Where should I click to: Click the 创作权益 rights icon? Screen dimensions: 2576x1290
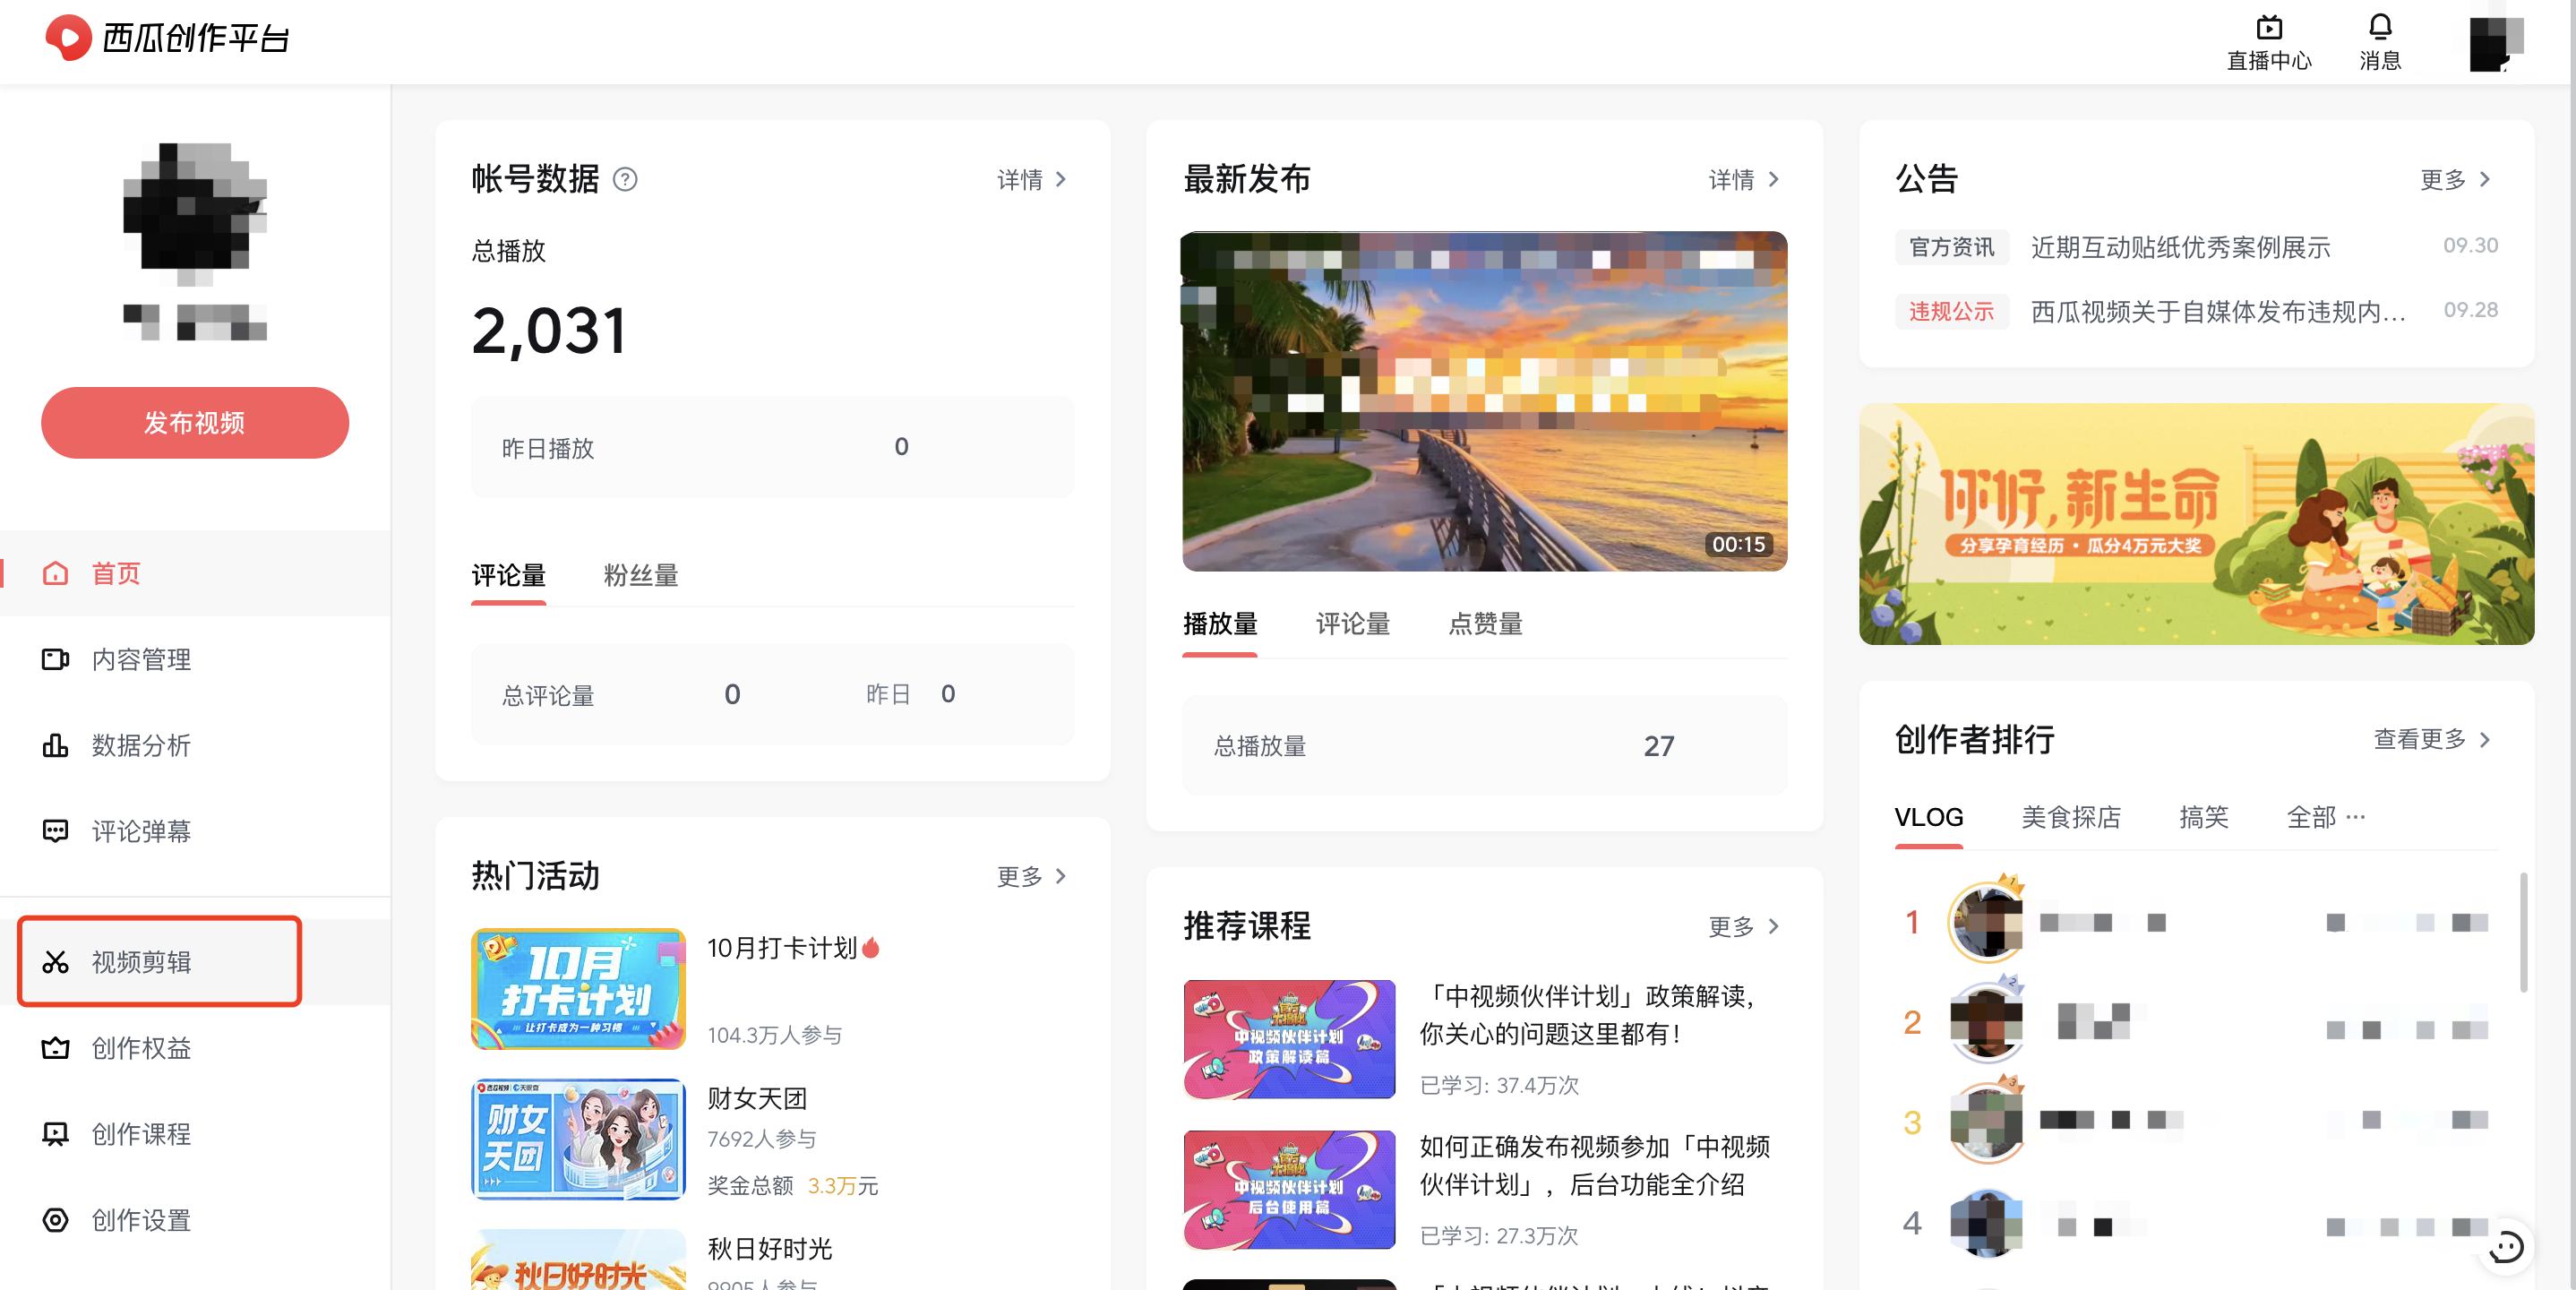click(x=55, y=1048)
